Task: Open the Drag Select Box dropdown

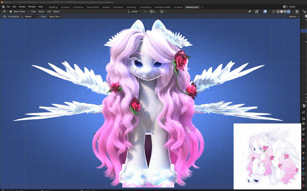Action: point(54,16)
